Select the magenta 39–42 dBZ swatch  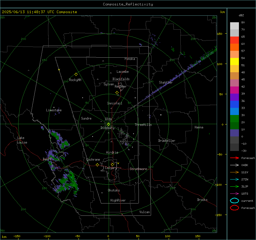[x=234, y=90]
